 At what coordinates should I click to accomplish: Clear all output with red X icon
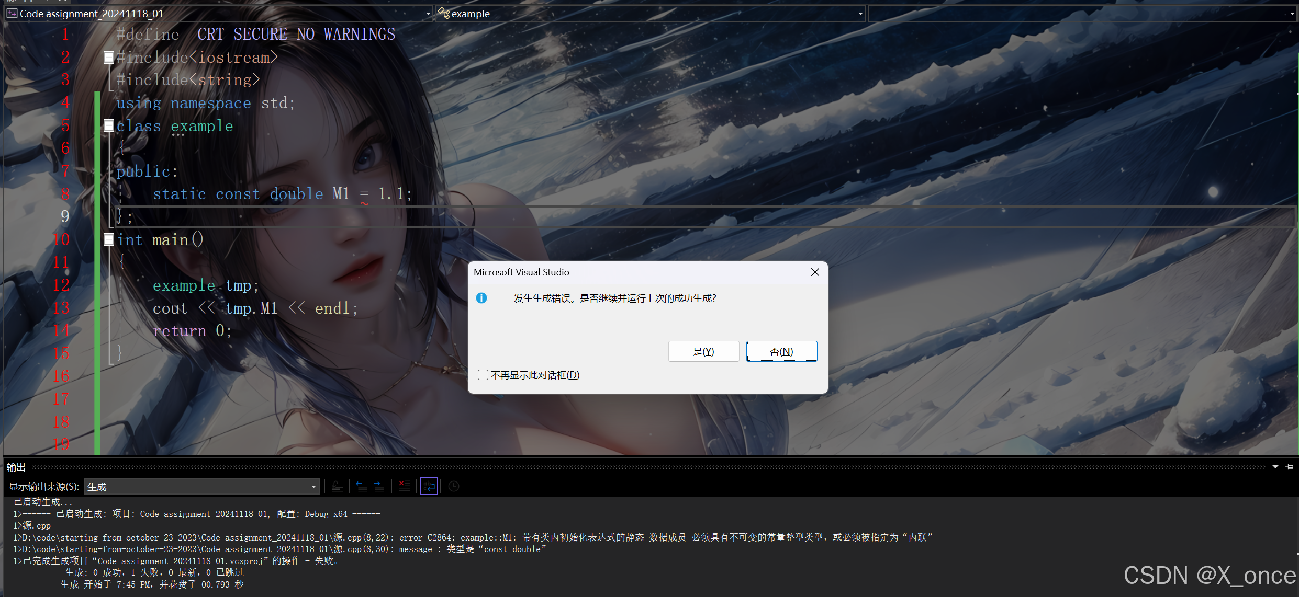pos(404,487)
